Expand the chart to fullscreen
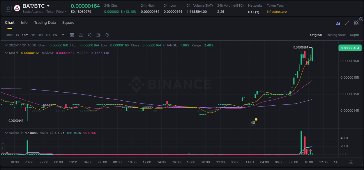The image size is (364, 170). [x=347, y=23]
